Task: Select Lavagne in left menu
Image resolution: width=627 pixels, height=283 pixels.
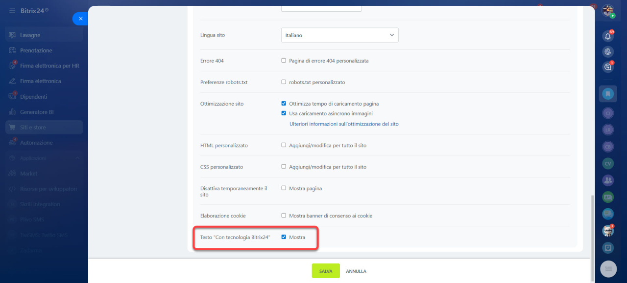Action: pyautogui.click(x=30, y=35)
